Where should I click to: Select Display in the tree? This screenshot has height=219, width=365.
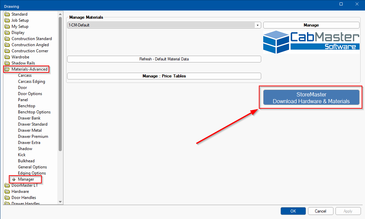point(18,33)
